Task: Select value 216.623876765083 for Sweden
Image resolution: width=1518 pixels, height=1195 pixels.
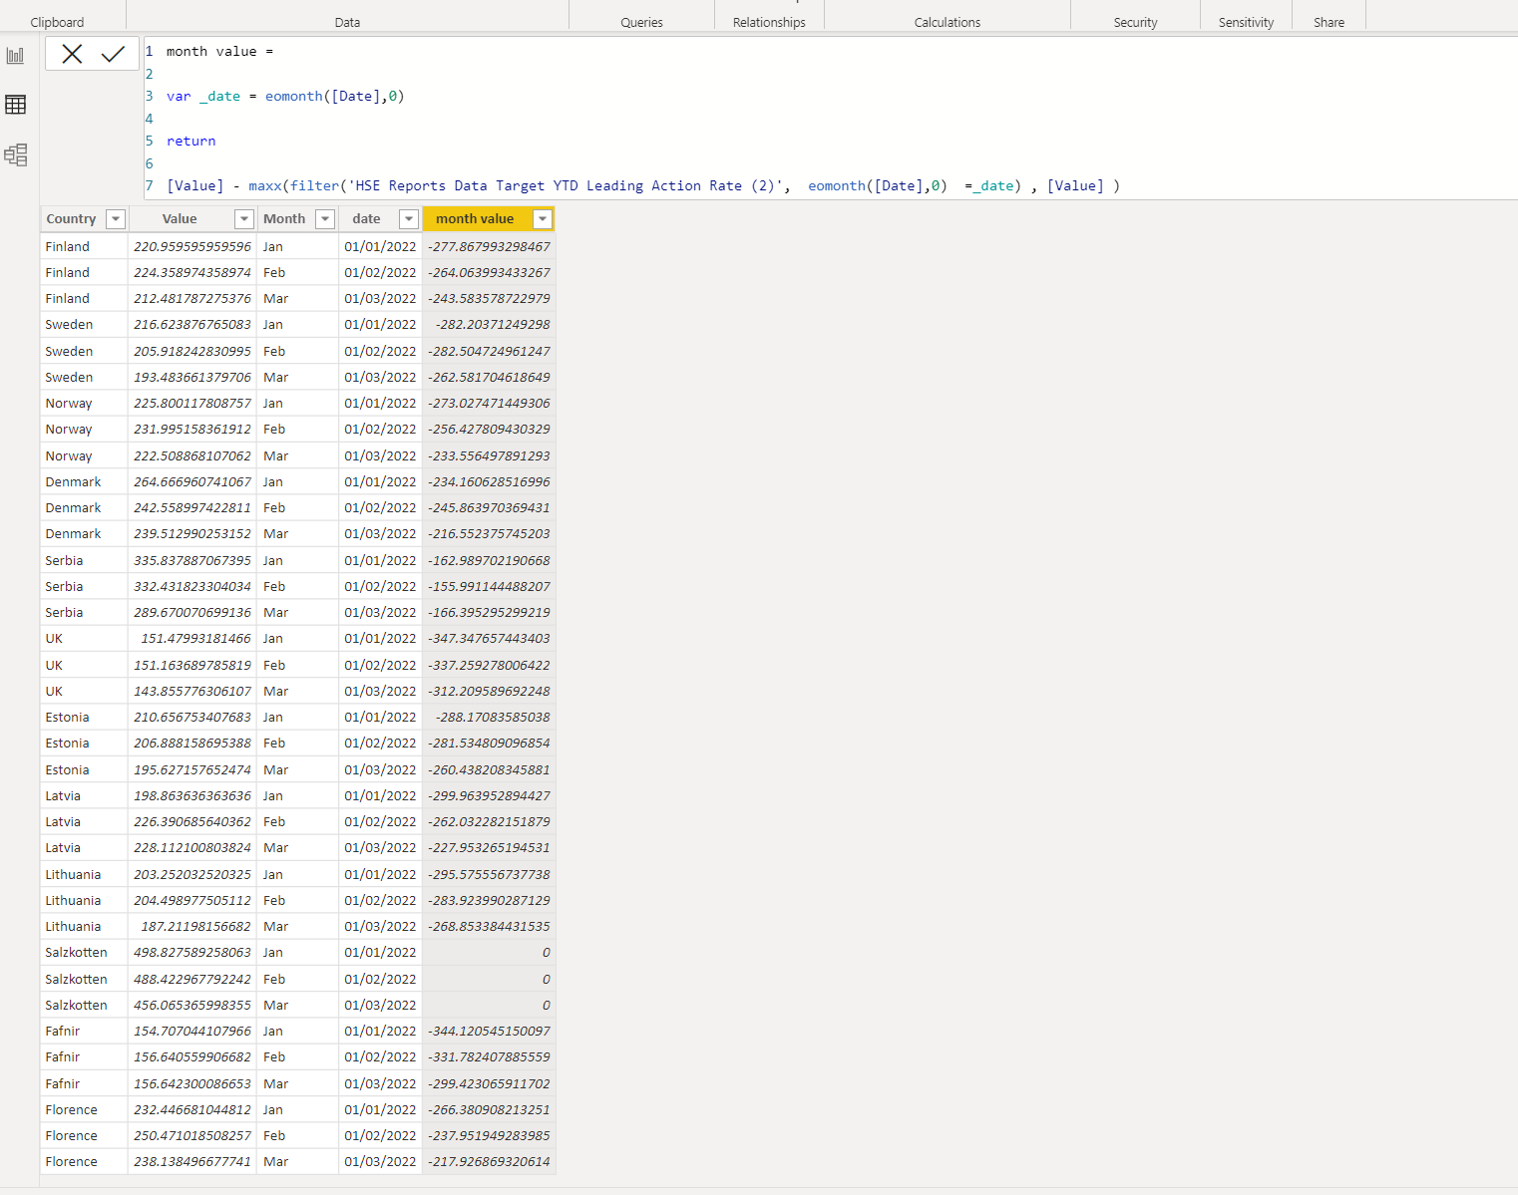Action: click(x=192, y=325)
